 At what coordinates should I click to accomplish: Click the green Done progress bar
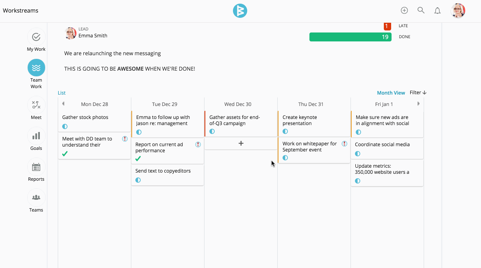point(350,37)
